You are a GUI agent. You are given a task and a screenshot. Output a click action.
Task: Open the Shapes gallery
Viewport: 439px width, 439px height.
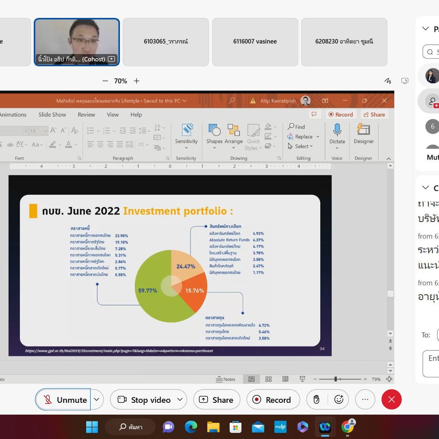pos(214,130)
